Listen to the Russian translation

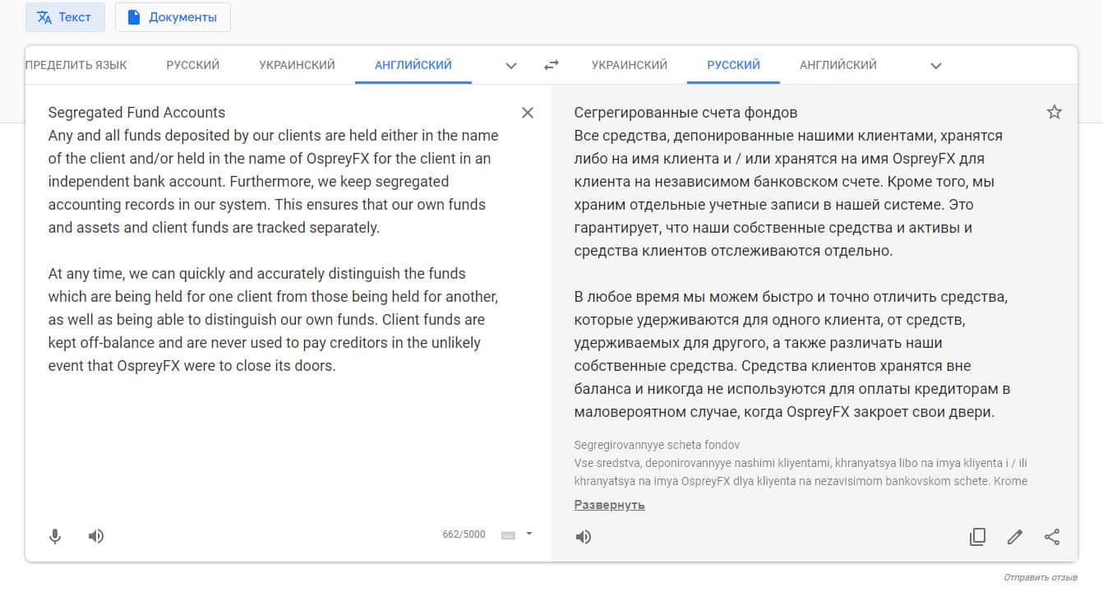pos(584,538)
